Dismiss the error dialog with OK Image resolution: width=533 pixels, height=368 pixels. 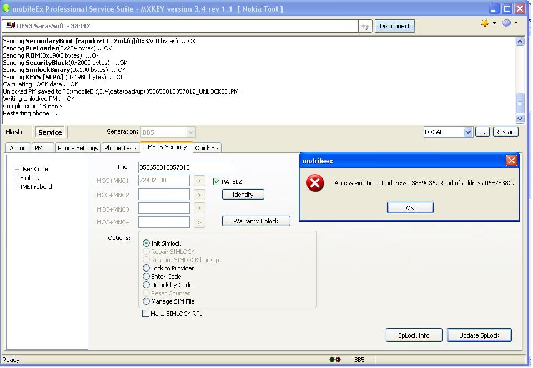(410, 208)
